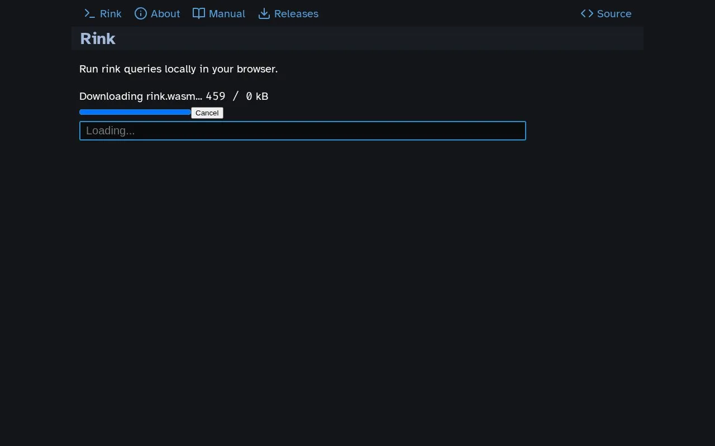Image resolution: width=715 pixels, height=446 pixels.
Task: Cancel the rink.wasm download
Action: click(207, 113)
